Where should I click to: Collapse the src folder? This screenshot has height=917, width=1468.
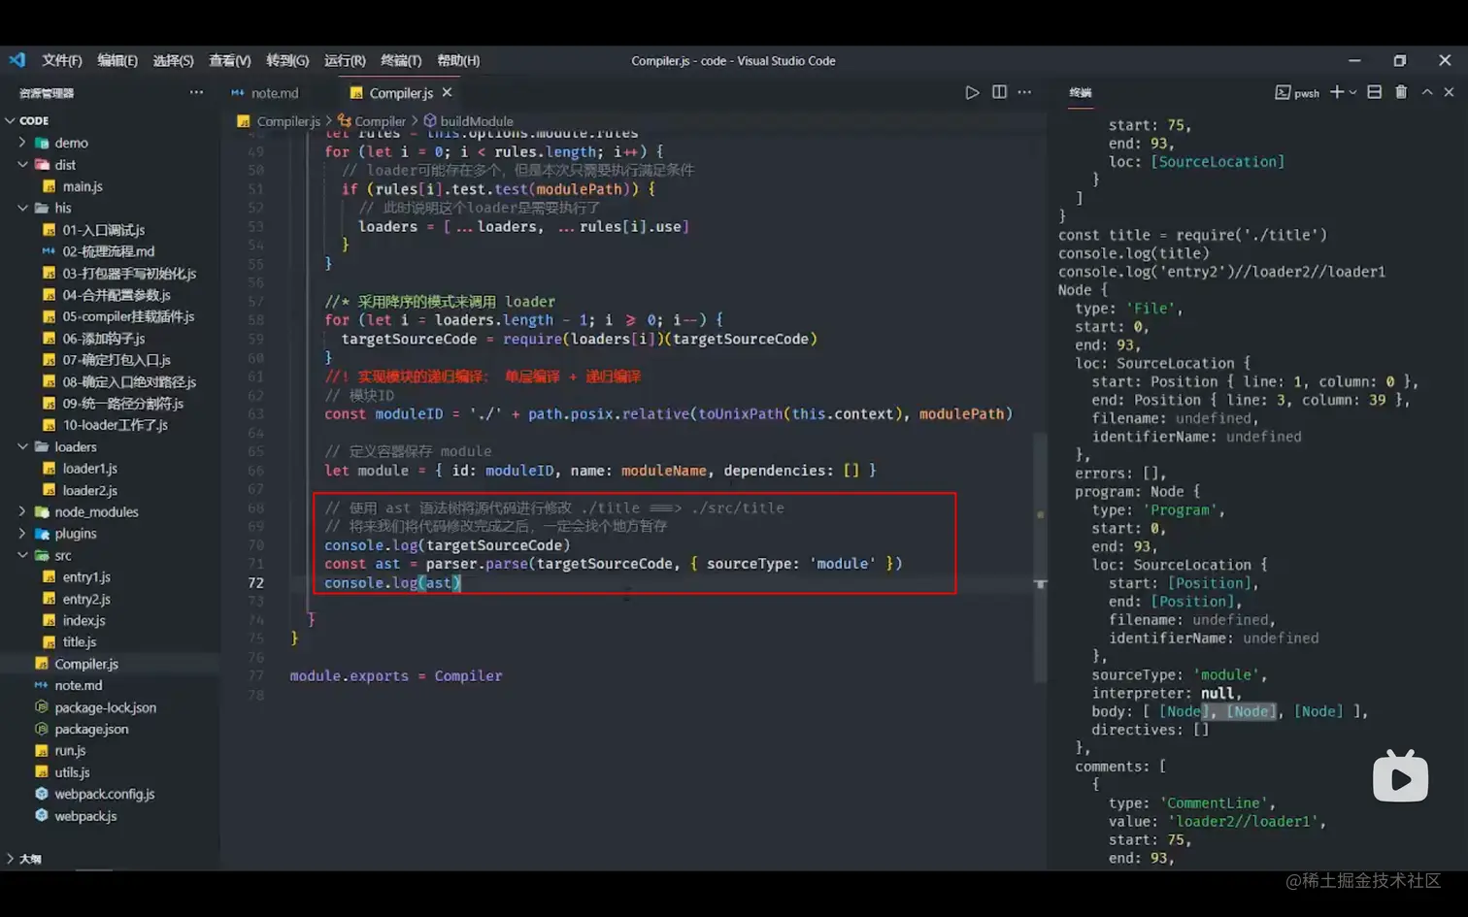22,555
